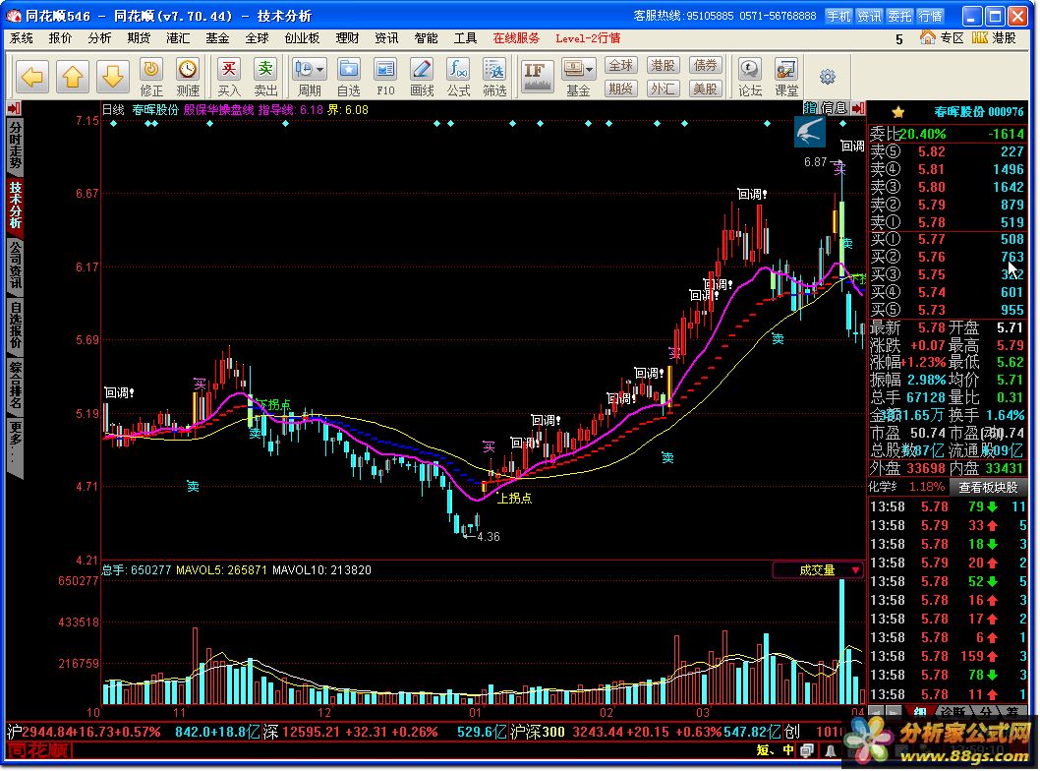Click the 查看板块股 button
This screenshot has height=771, width=1040.
point(988,487)
